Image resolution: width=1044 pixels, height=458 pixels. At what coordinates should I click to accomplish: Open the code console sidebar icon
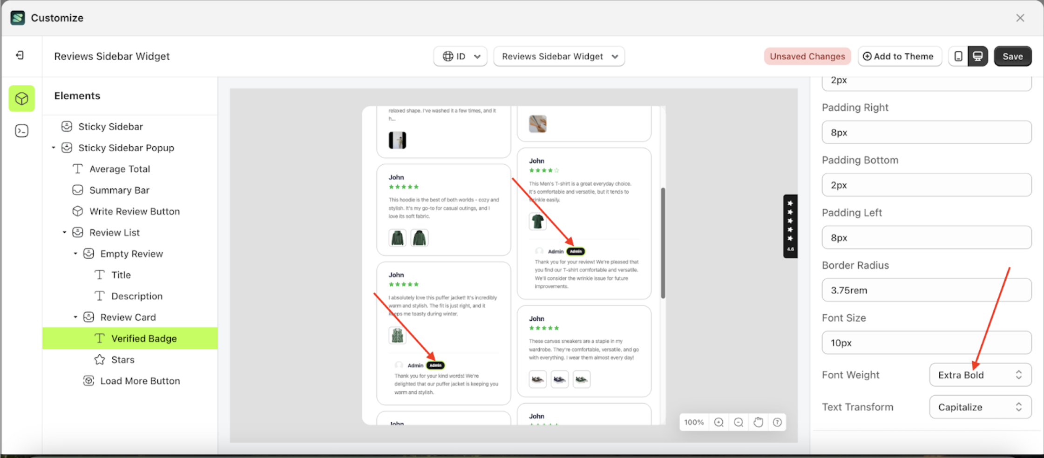tap(21, 131)
